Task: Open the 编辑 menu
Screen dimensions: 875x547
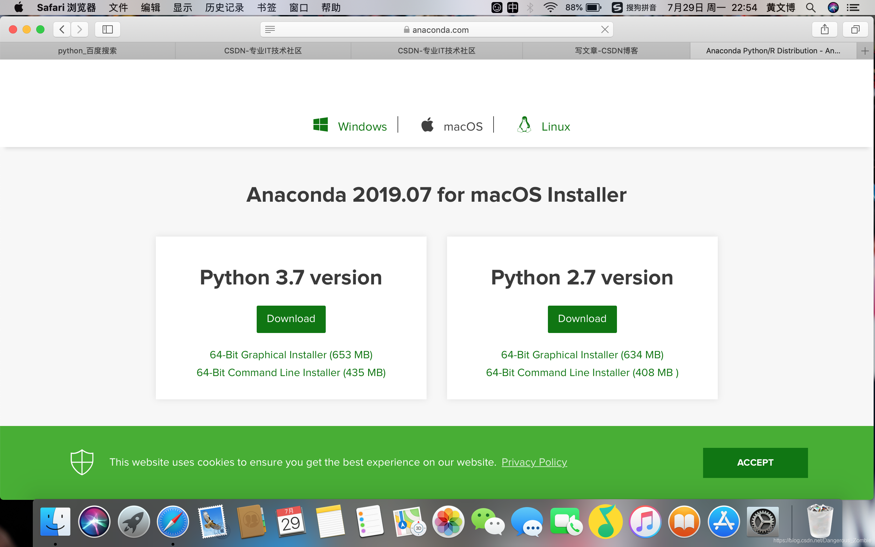Action: coord(150,7)
